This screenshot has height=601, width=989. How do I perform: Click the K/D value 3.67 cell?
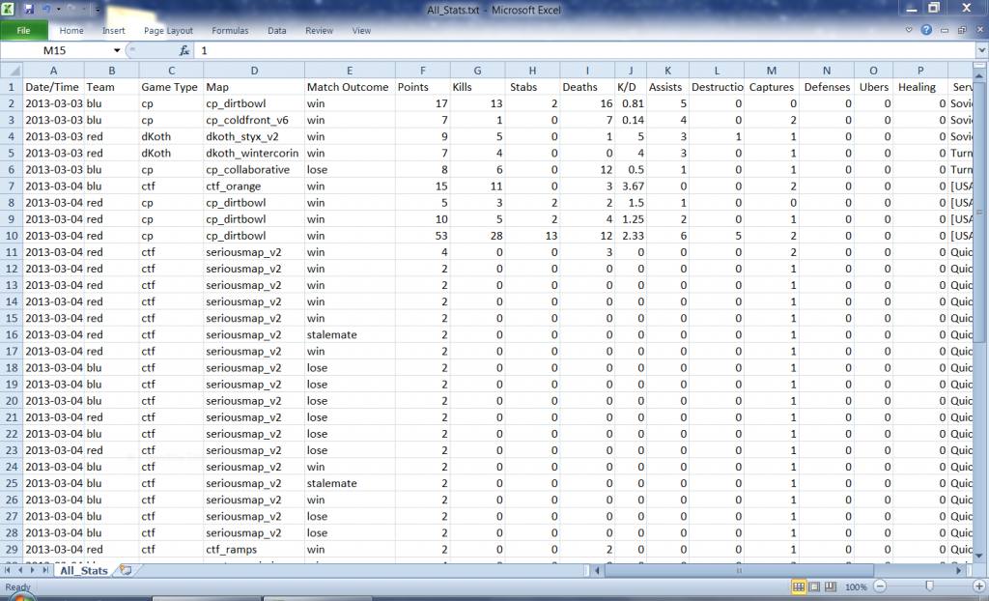tap(631, 186)
